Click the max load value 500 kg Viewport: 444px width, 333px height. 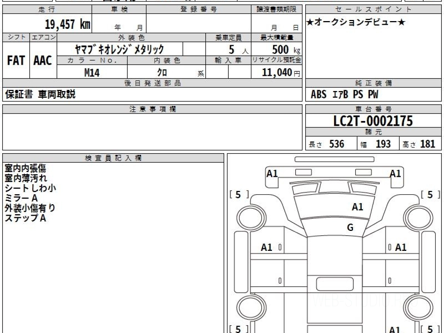(x=286, y=49)
